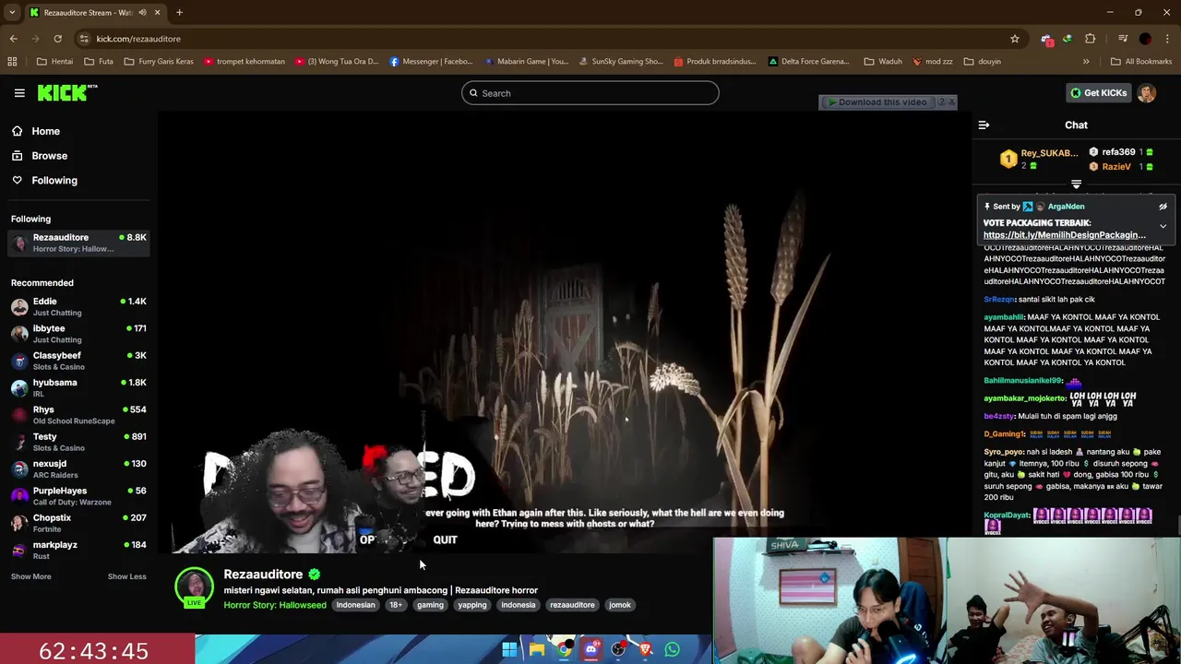Open the Following page in sidebar
Image resolution: width=1181 pixels, height=664 pixels.
coord(54,181)
